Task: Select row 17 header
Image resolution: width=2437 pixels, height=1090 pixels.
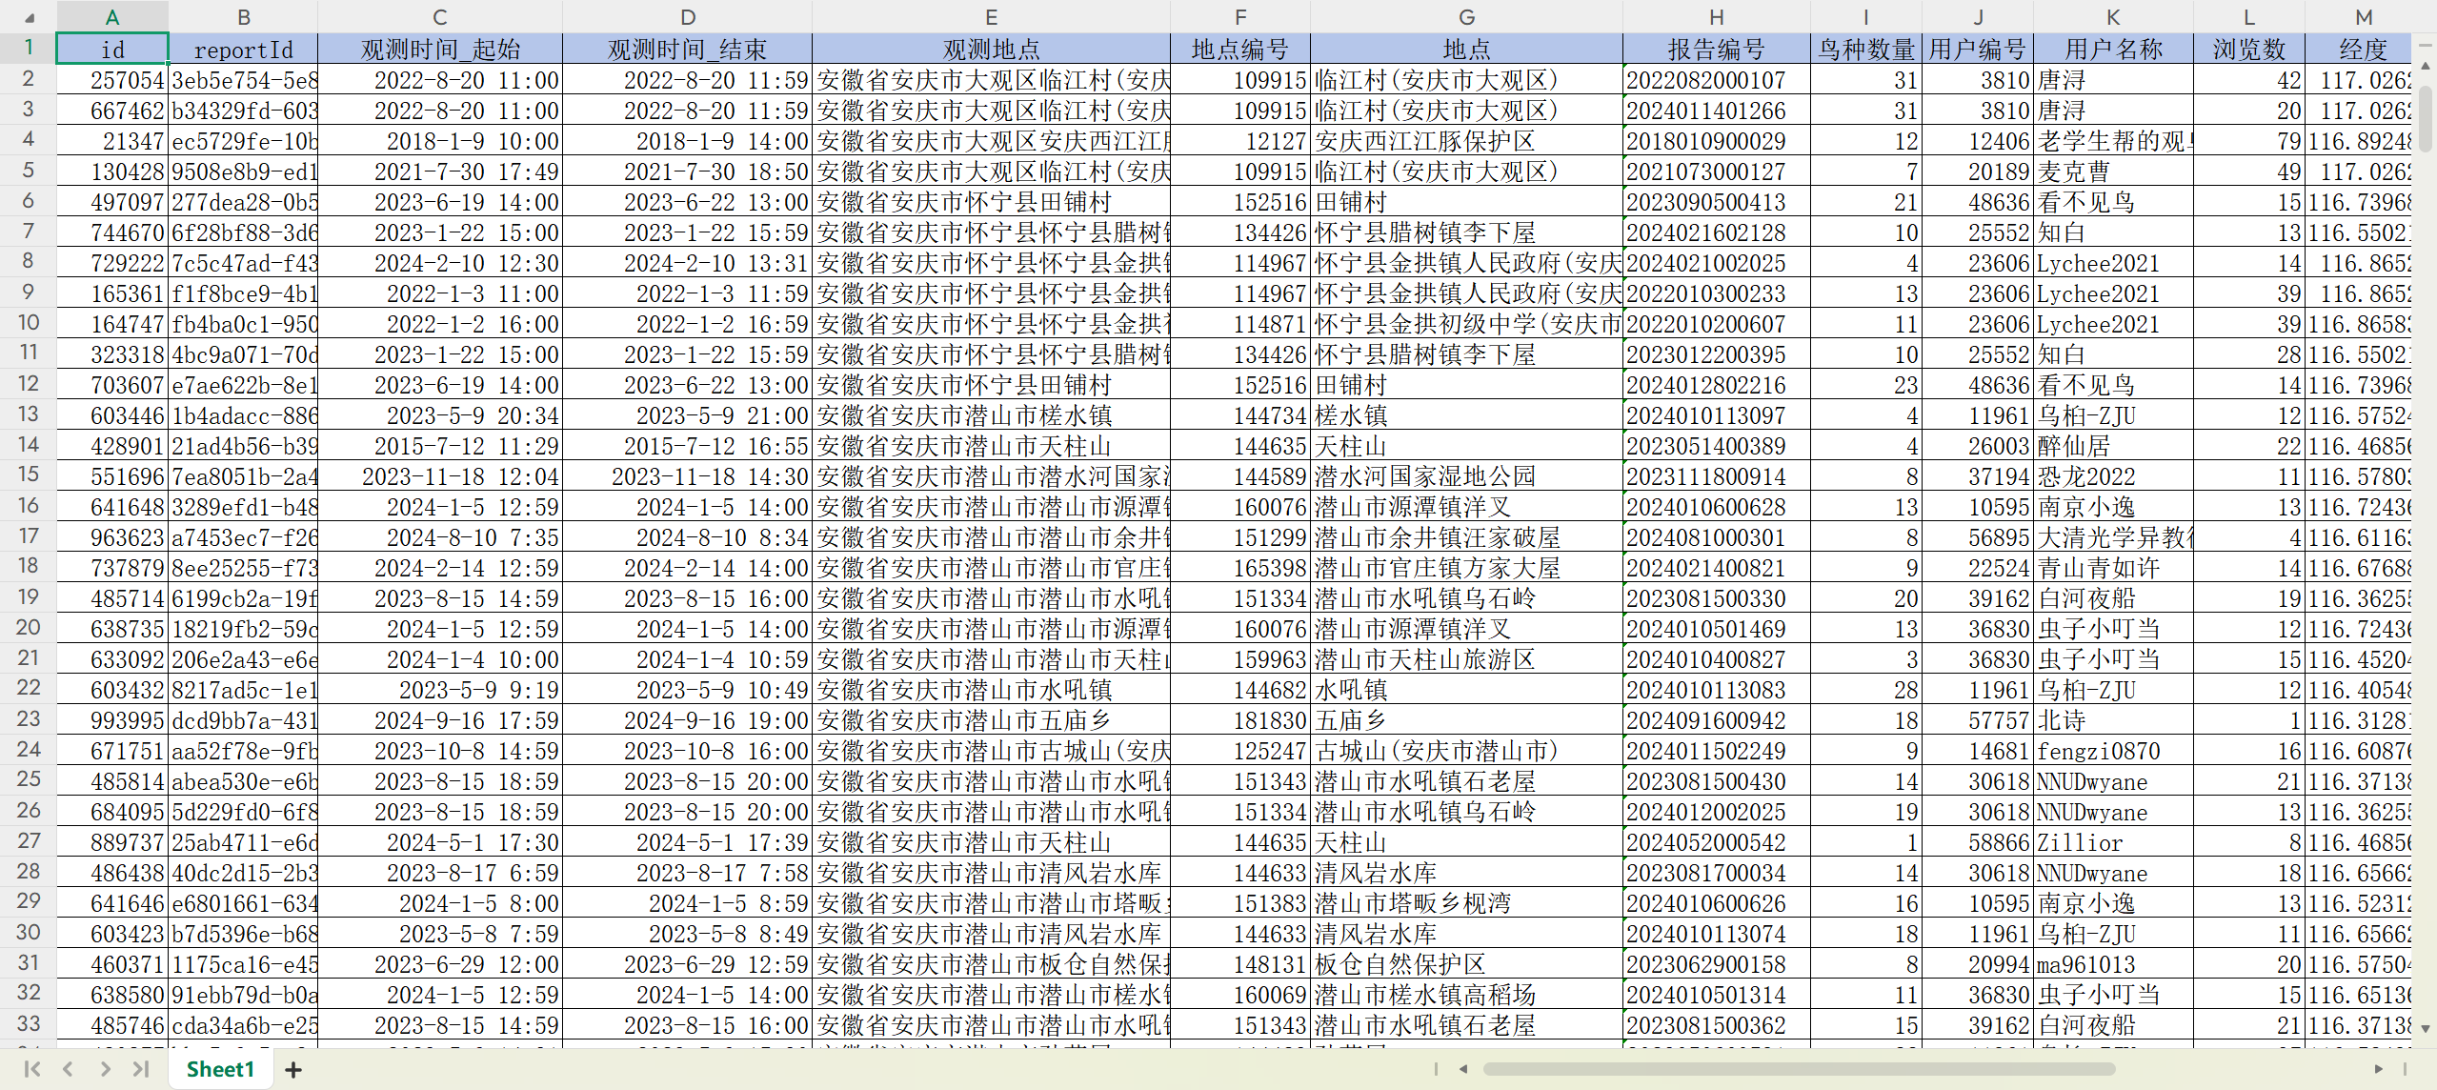Action: pos(29,536)
